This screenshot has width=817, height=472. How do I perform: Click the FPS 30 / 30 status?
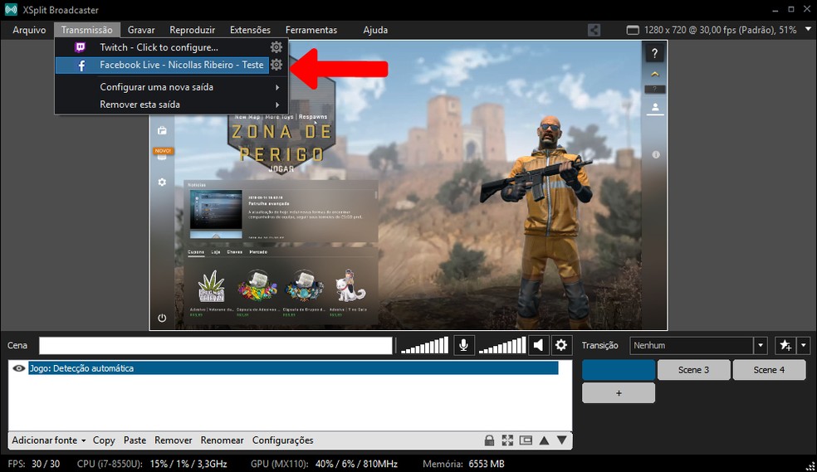[x=34, y=464]
